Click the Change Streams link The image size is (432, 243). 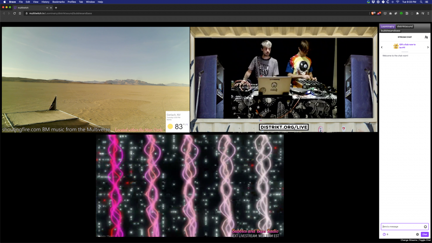pos(409,240)
